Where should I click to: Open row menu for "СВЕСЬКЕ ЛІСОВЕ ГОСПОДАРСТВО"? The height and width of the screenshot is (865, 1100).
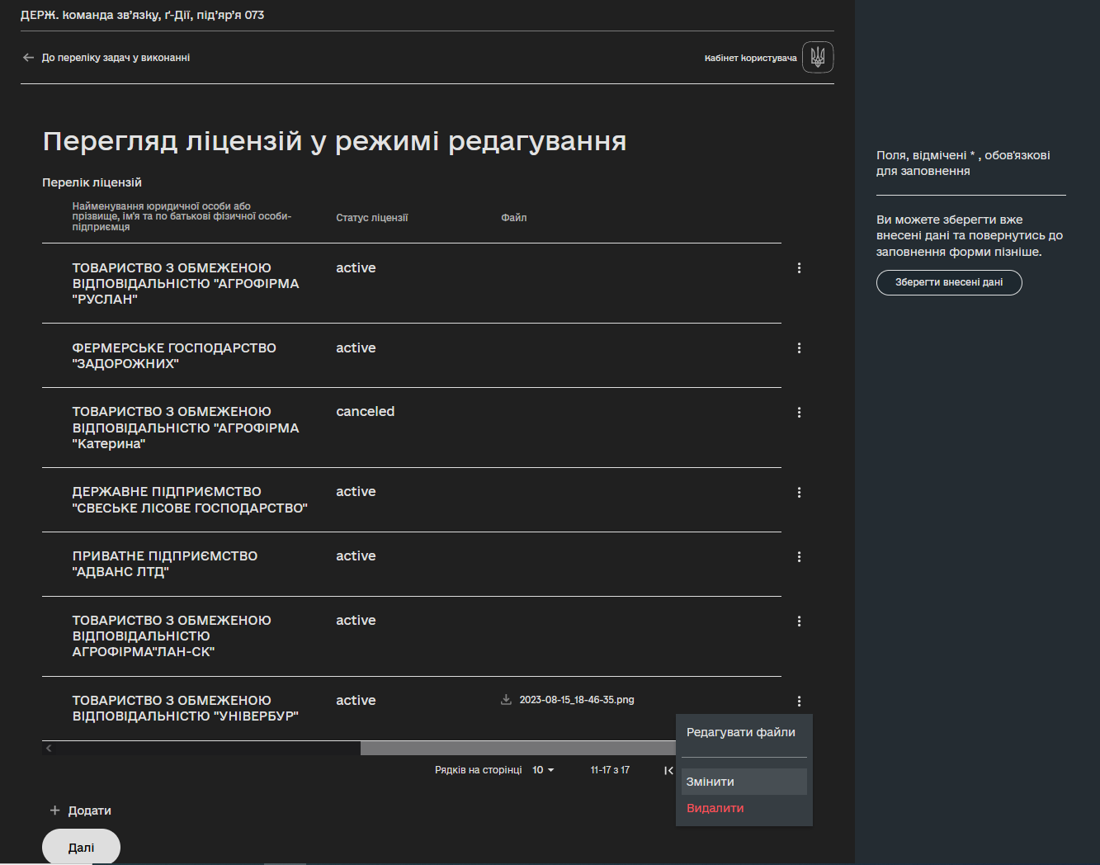click(x=799, y=492)
